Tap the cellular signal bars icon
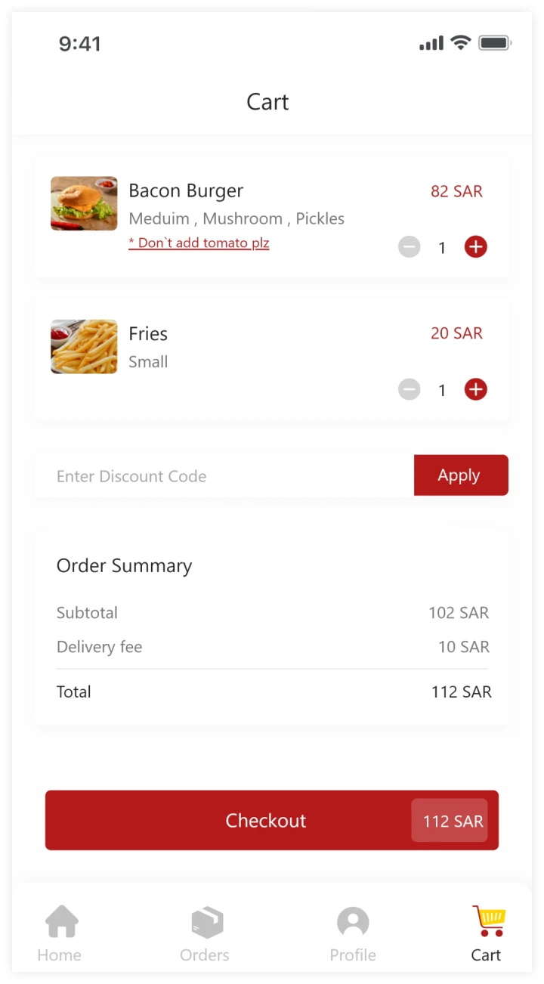 click(431, 44)
